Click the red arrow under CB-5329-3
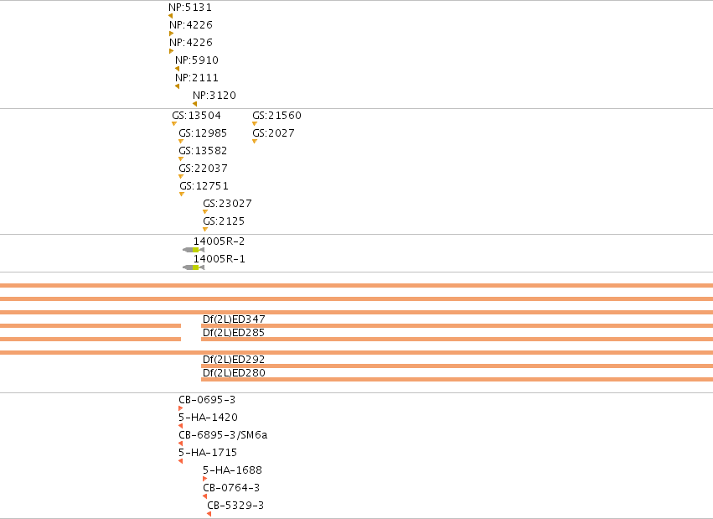The image size is (713, 519). (209, 514)
